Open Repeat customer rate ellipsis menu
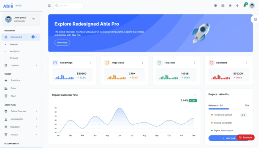 194,95
